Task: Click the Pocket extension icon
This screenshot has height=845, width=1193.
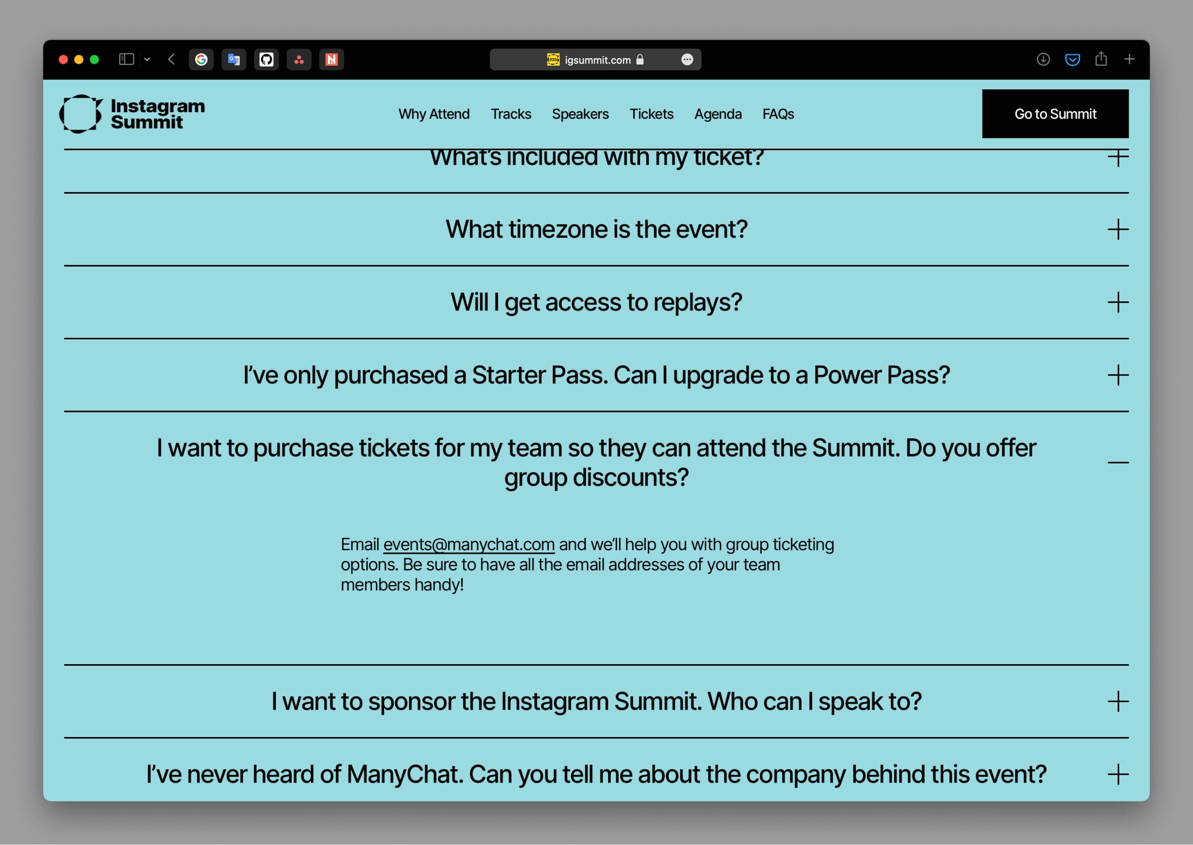Action: 1072,59
